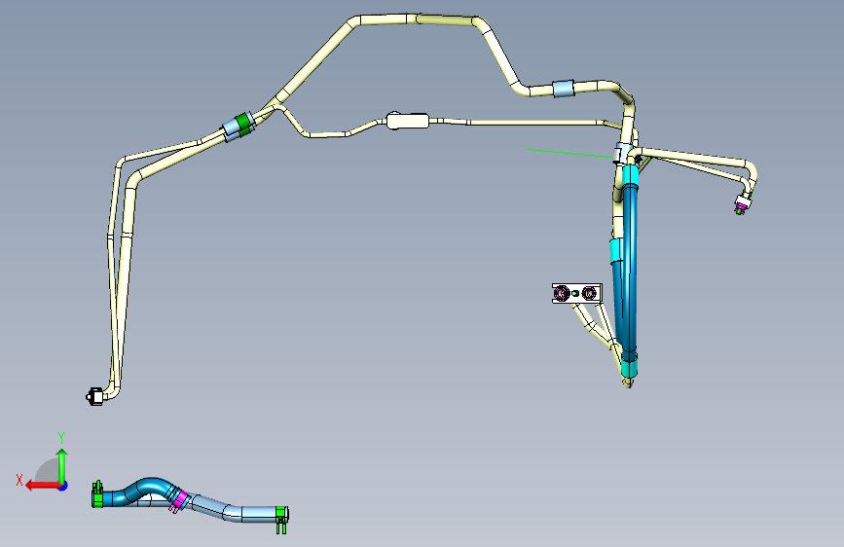Select the left port on the mounting plate
The width and height of the screenshot is (844, 547).
(562, 293)
